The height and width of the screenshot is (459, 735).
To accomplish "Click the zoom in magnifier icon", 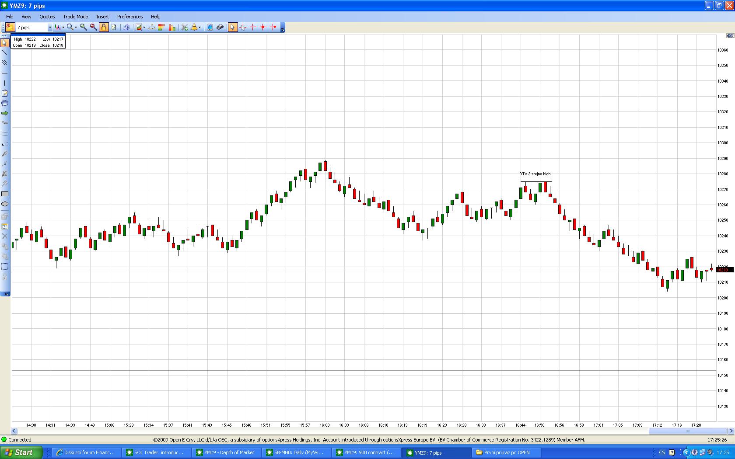I will (x=83, y=27).
